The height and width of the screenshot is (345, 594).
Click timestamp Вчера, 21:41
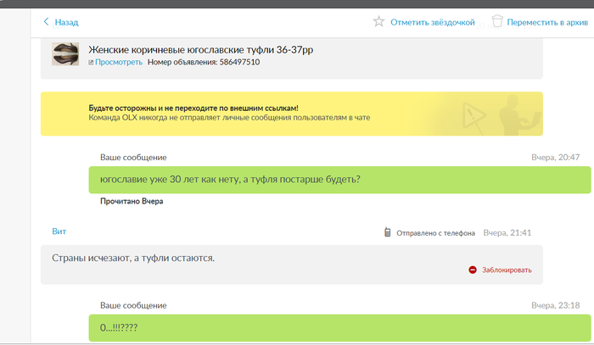click(x=507, y=232)
